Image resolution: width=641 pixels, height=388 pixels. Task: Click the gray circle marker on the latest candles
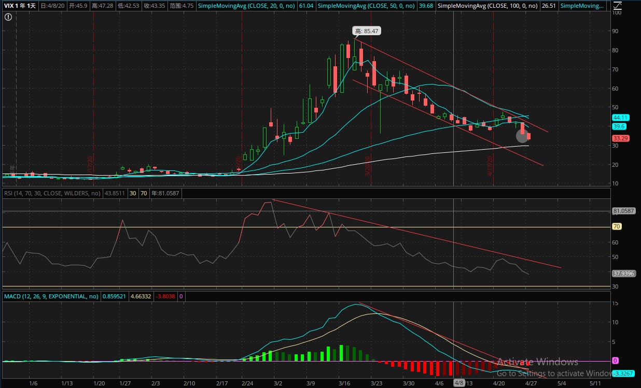[x=522, y=137]
